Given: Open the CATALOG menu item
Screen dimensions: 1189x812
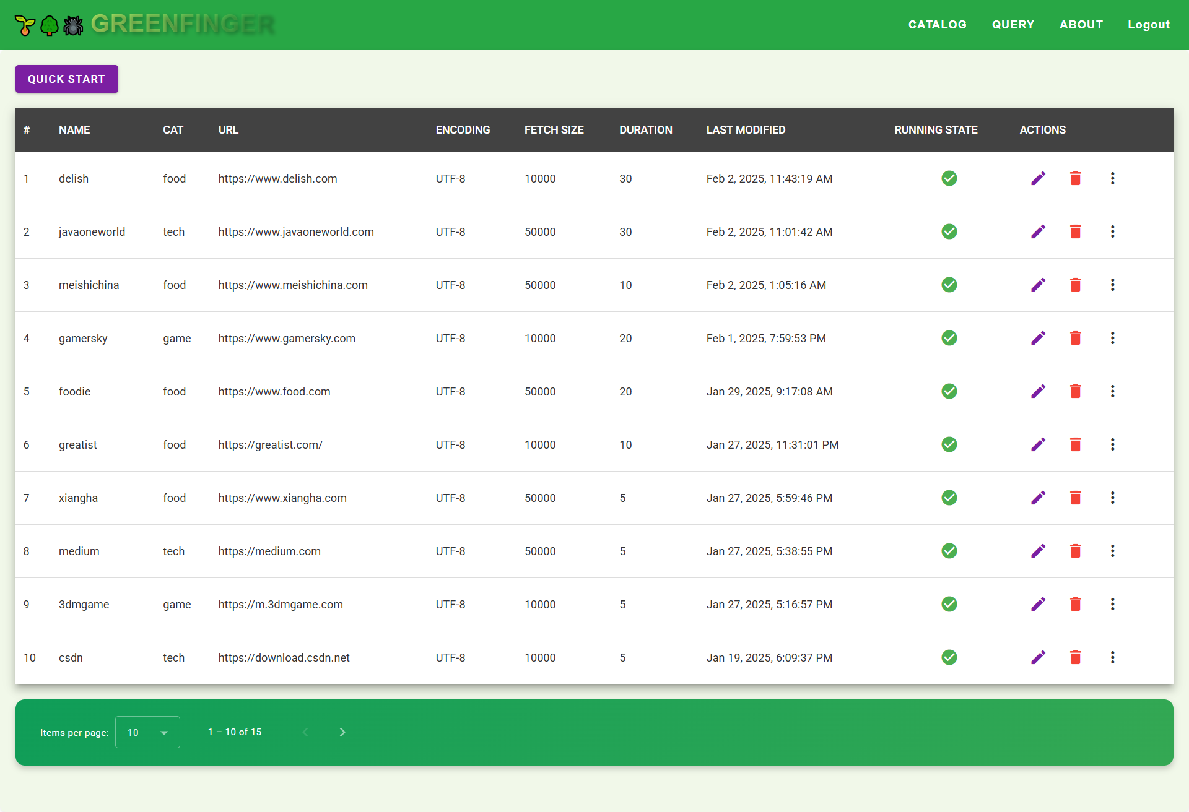Looking at the screenshot, I should point(937,25).
